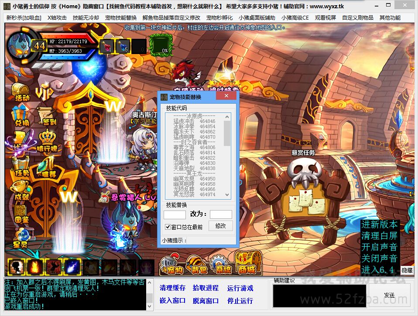The image size is (418, 316).
Task: Open the 系统 gear settings icon
Action: coord(222,265)
